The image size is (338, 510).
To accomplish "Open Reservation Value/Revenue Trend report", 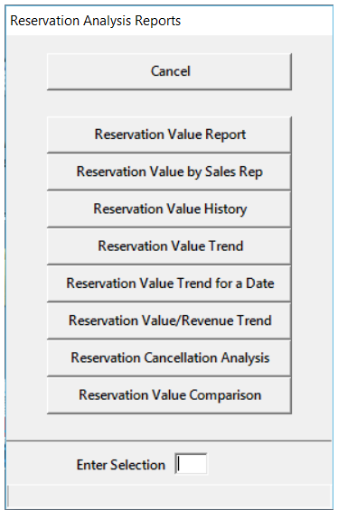I will pos(169,320).
